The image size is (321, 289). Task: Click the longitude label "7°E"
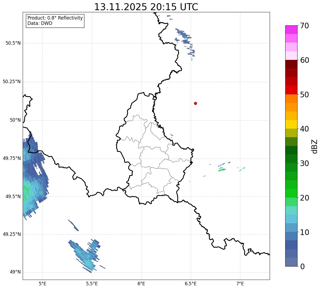[x=240, y=283]
